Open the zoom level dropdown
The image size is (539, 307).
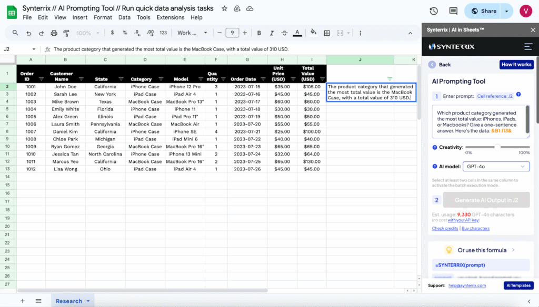(x=88, y=33)
